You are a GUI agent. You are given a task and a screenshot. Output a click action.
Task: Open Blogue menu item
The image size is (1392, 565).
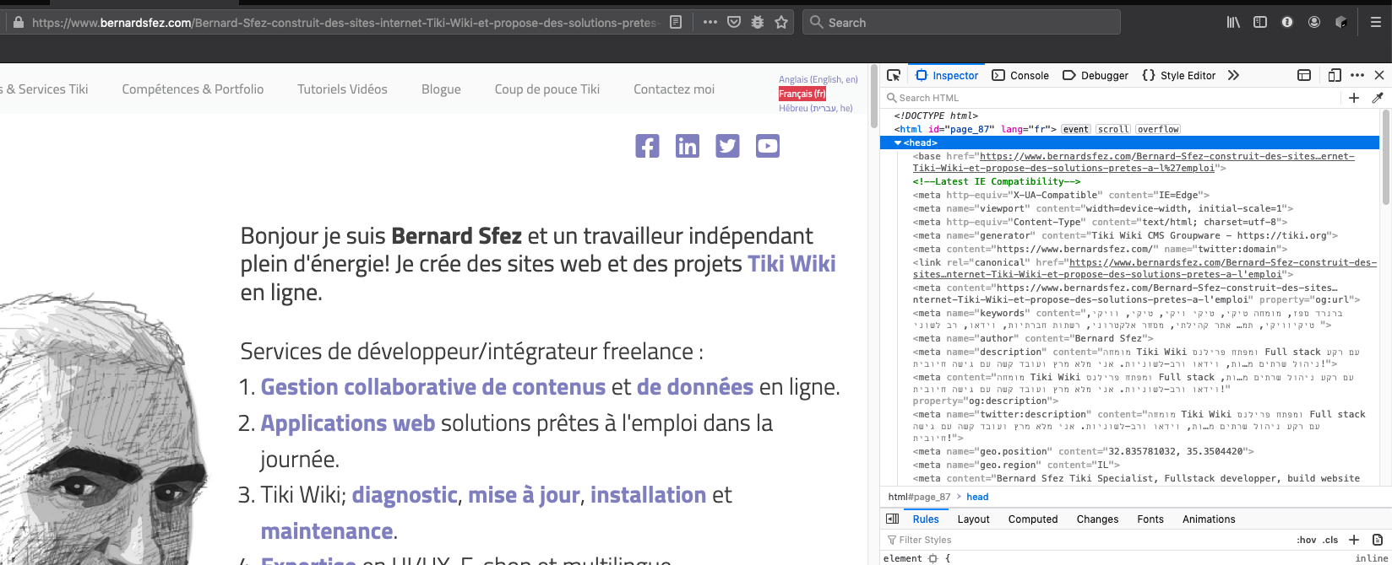441,89
